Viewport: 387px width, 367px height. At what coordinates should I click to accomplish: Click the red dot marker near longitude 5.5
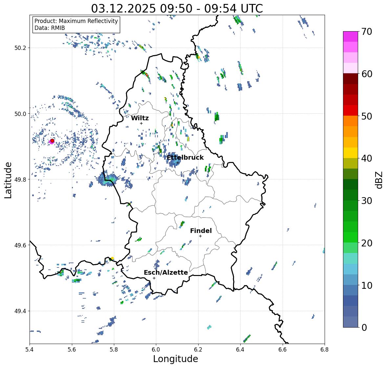(x=52, y=141)
